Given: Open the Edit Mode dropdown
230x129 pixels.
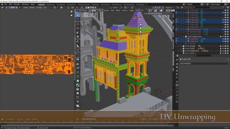Looking at the screenshot, I should 82,10.
